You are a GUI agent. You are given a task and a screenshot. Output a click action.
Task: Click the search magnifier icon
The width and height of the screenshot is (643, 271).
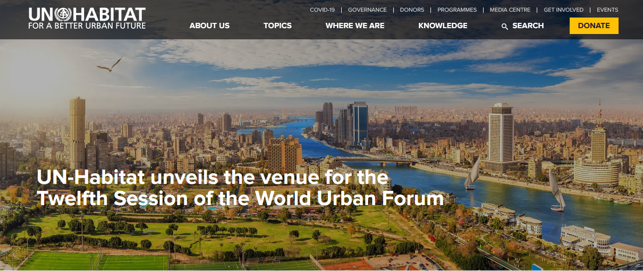[505, 26]
